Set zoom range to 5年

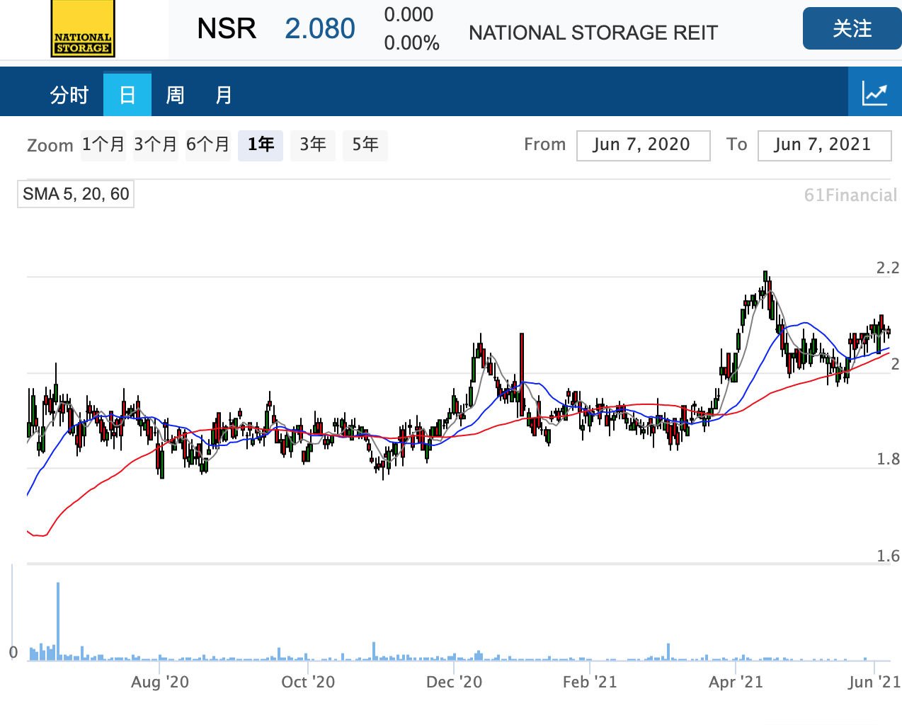click(365, 145)
